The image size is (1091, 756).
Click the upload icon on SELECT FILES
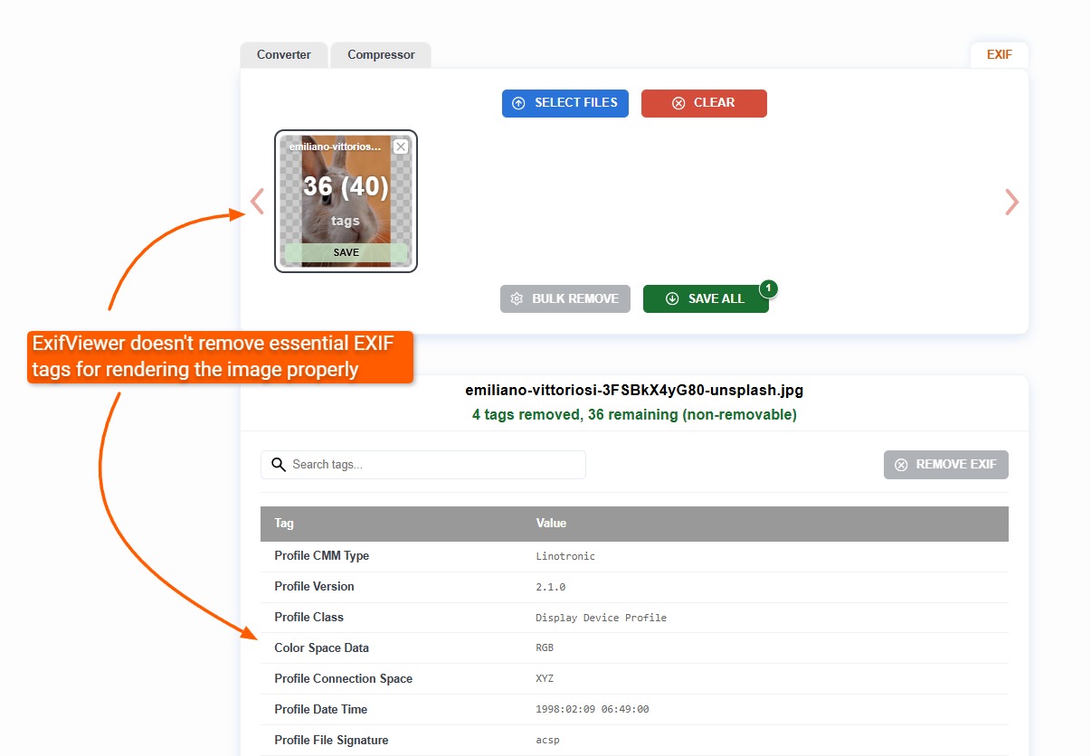pyautogui.click(x=518, y=103)
